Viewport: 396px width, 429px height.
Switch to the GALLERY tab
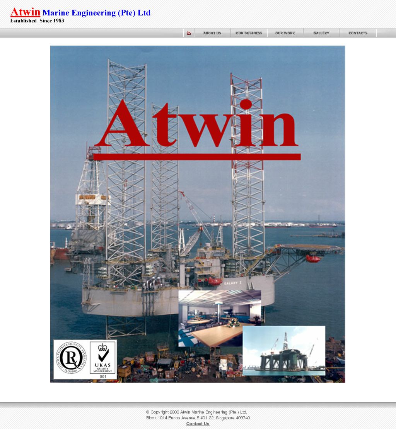321,33
